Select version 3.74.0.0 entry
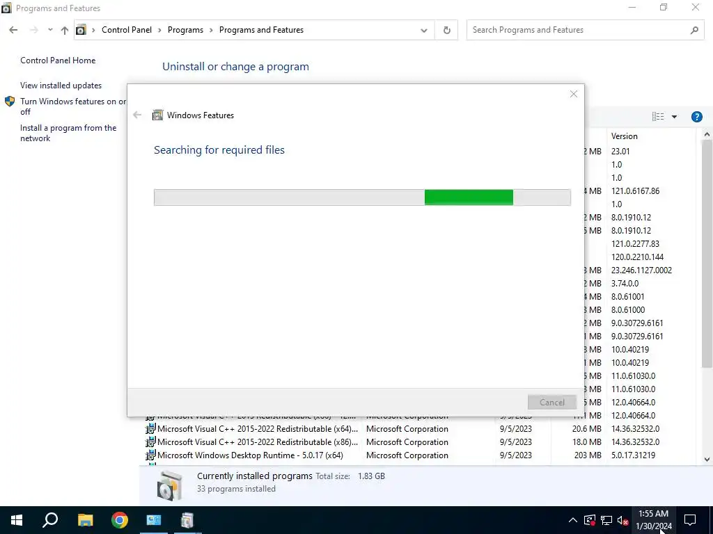This screenshot has height=534, width=713. click(x=625, y=284)
